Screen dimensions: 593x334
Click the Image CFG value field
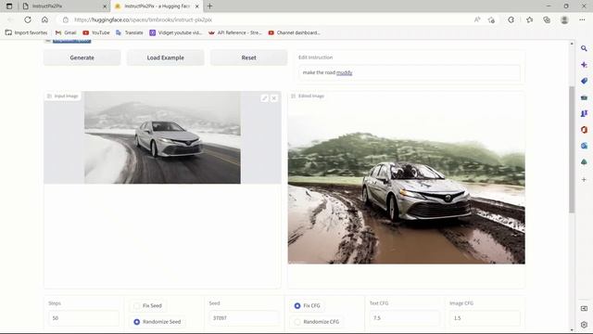485,318
